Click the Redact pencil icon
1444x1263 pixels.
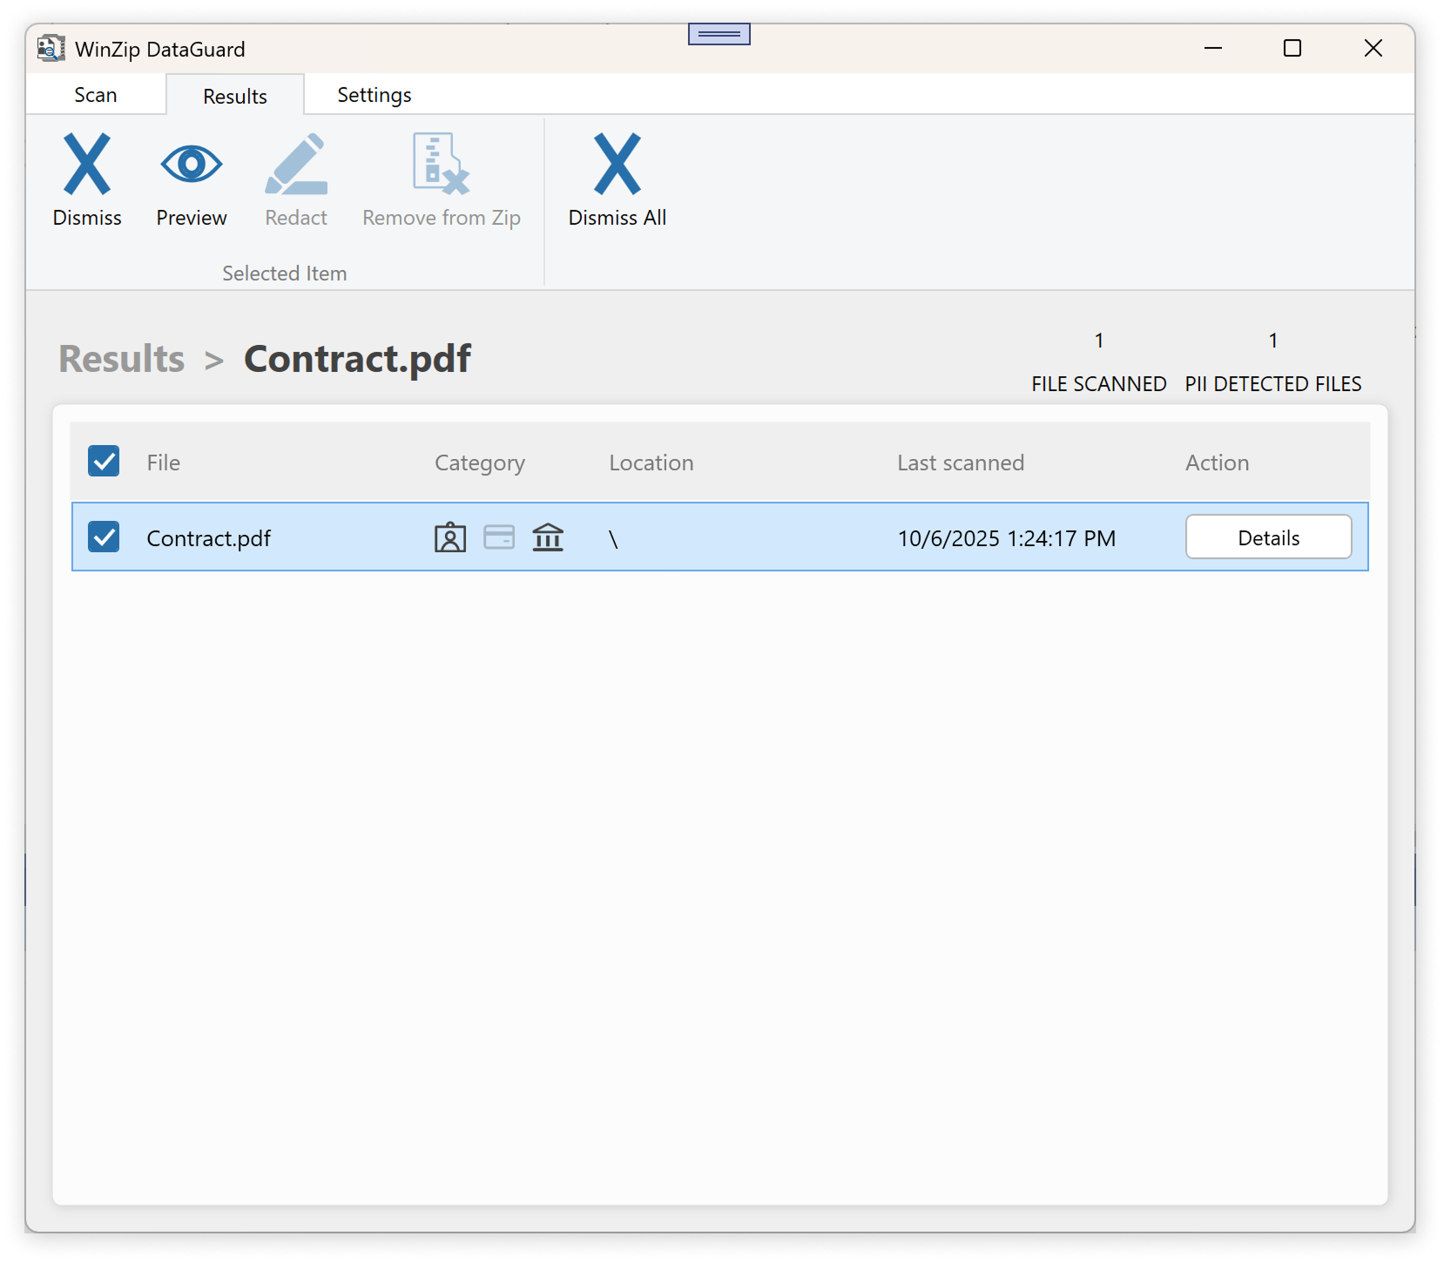coord(296,165)
